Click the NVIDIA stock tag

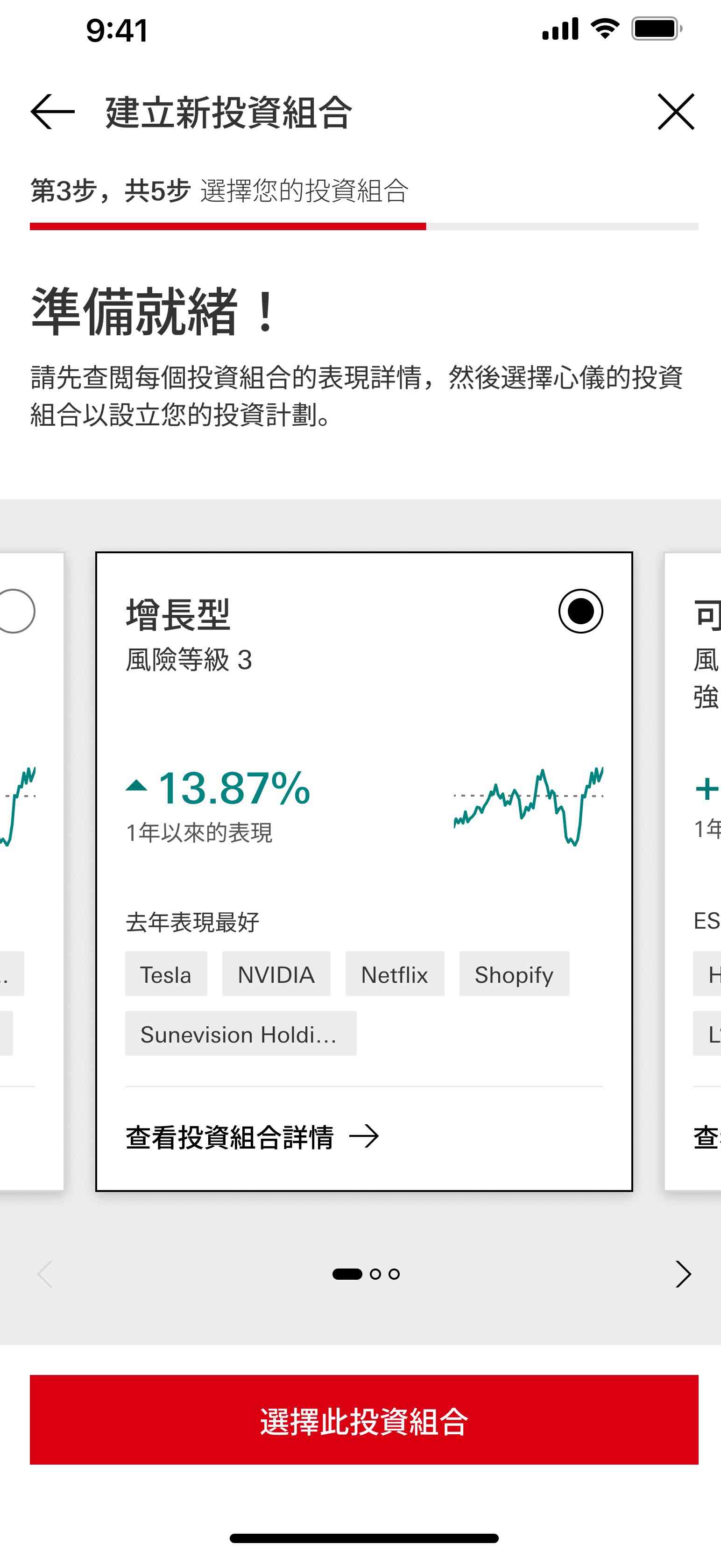[276, 974]
